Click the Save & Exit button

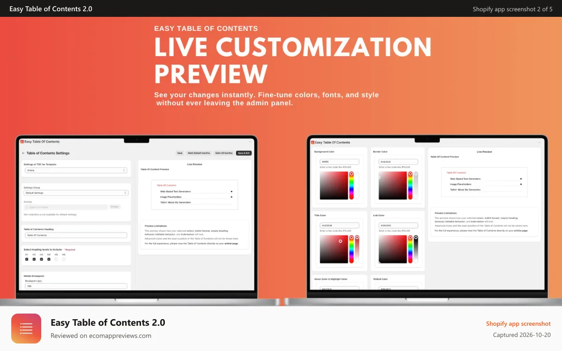pos(244,153)
